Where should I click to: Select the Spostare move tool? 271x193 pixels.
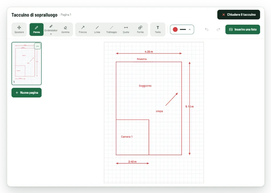click(19, 30)
